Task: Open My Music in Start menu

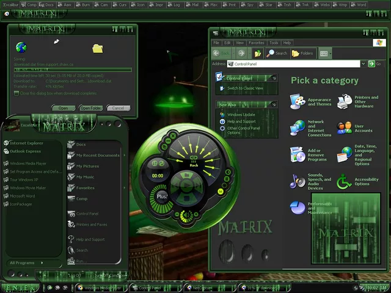Action: 81,177
